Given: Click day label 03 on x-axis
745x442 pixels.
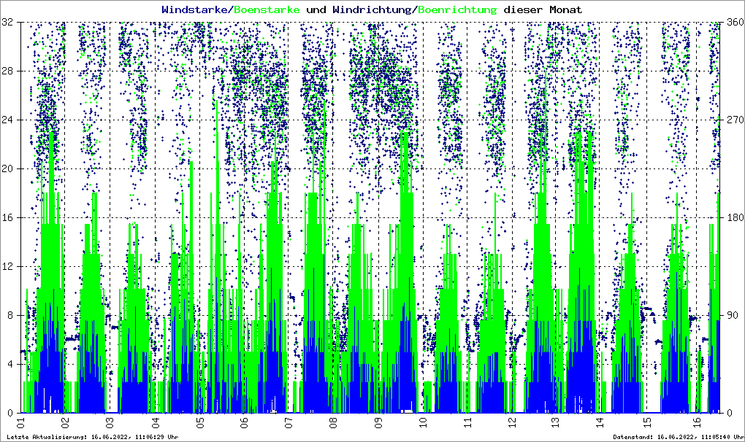Looking at the screenshot, I should (110, 421).
